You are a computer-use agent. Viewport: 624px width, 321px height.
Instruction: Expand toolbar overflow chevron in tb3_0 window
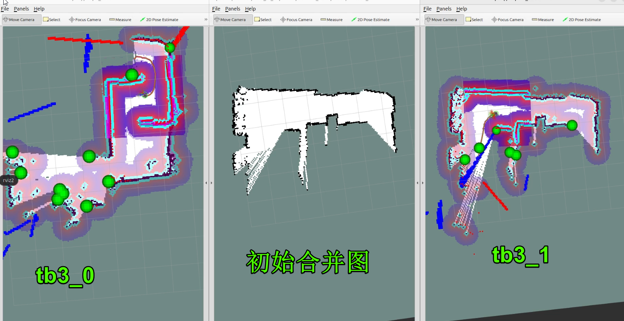(x=206, y=20)
